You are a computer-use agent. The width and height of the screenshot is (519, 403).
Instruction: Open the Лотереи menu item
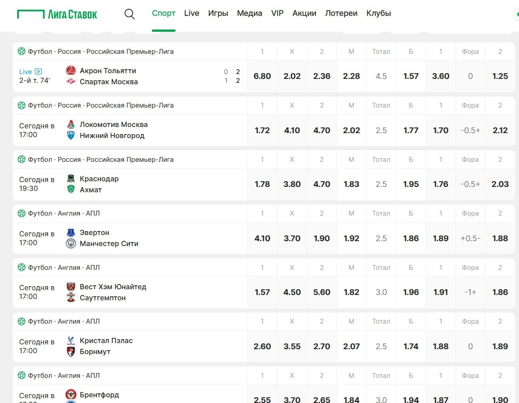(x=341, y=13)
